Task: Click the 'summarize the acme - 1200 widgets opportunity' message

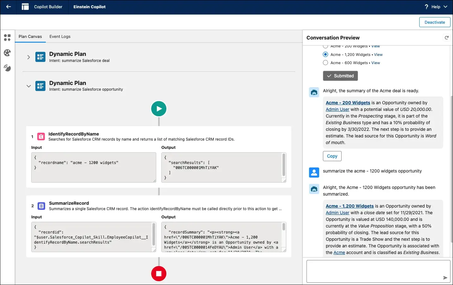Action: coord(372,171)
